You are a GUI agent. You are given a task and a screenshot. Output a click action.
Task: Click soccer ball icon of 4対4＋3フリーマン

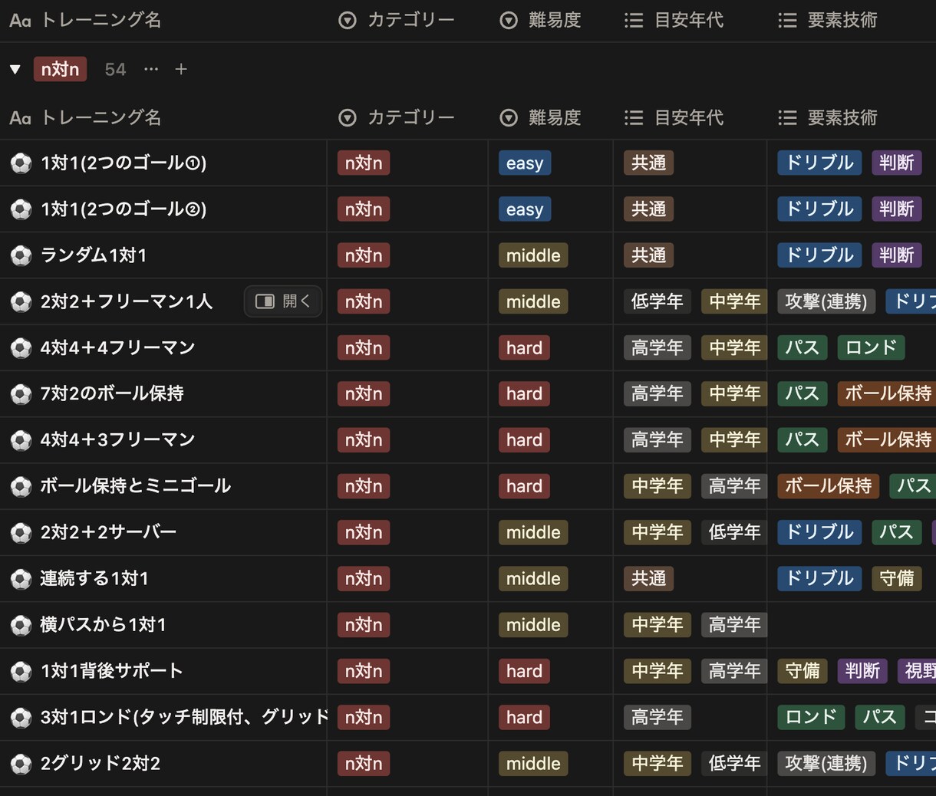point(21,440)
